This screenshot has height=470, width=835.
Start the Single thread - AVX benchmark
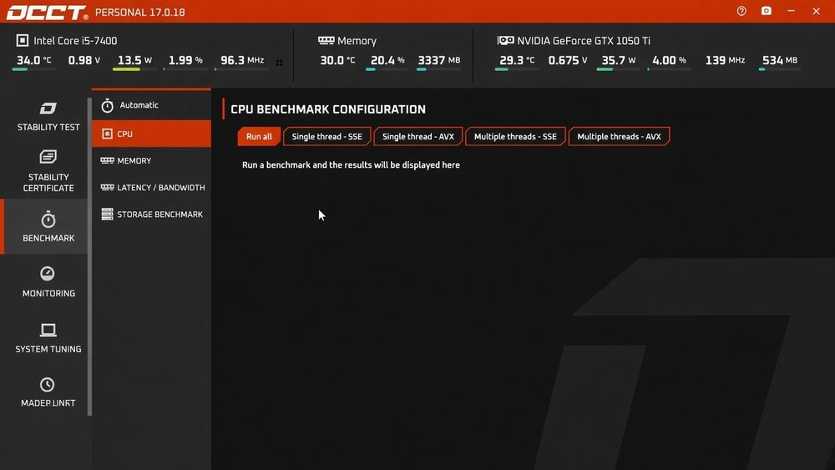[418, 136]
